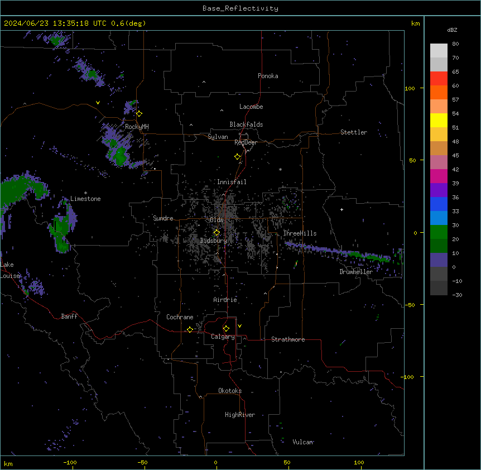Select the yellow diamond marker above Calgary label
The height and width of the screenshot is (470, 481).
226,329
